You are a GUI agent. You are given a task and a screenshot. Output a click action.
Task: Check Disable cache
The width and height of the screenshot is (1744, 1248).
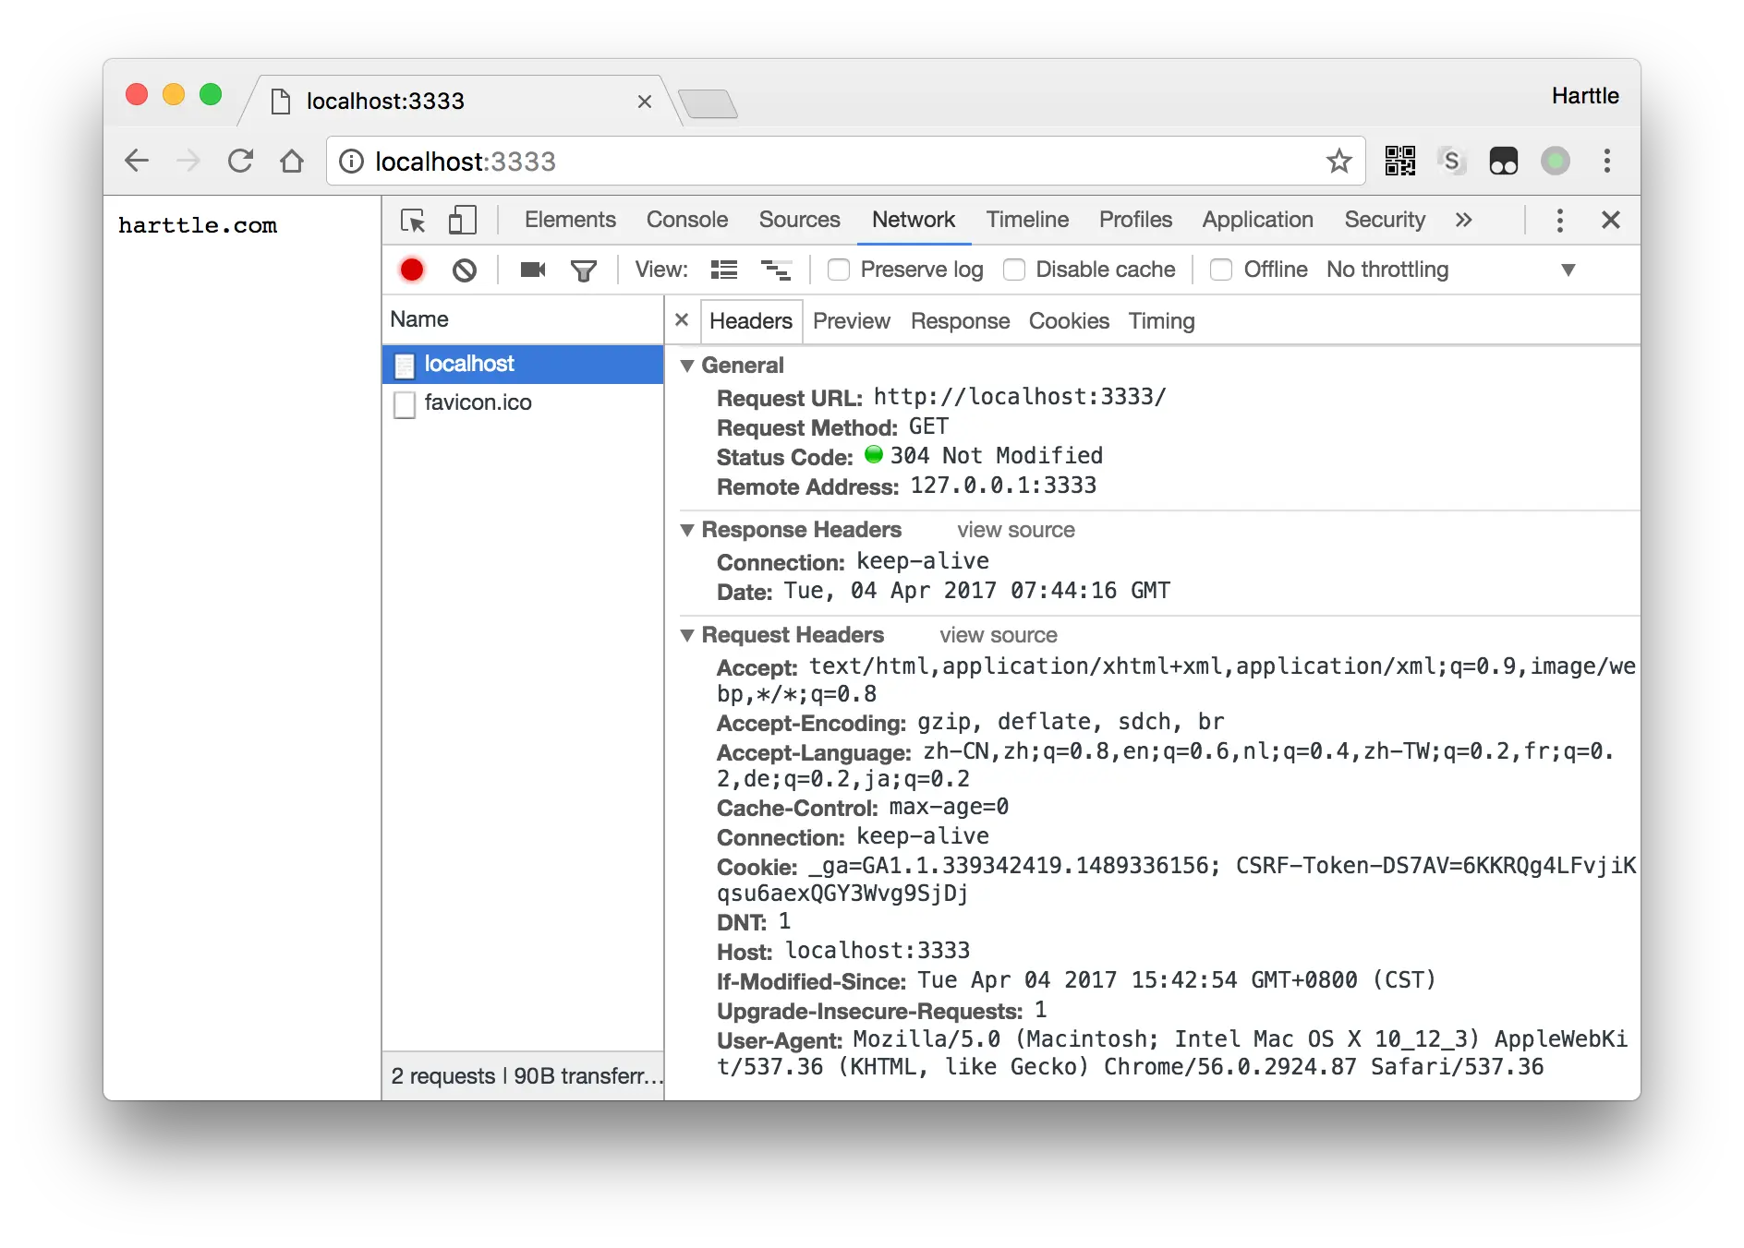click(1015, 270)
